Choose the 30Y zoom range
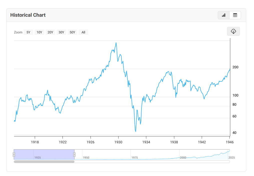 click(61, 32)
